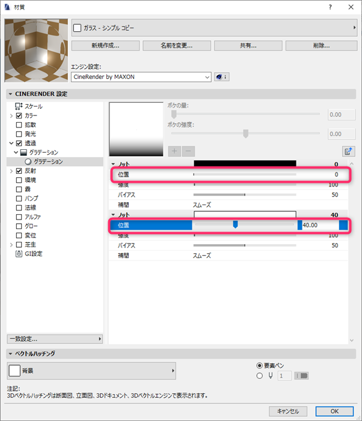Screen dimensions: 362x421
Task: Select the 要素ペン radio button
Action: click(x=259, y=366)
